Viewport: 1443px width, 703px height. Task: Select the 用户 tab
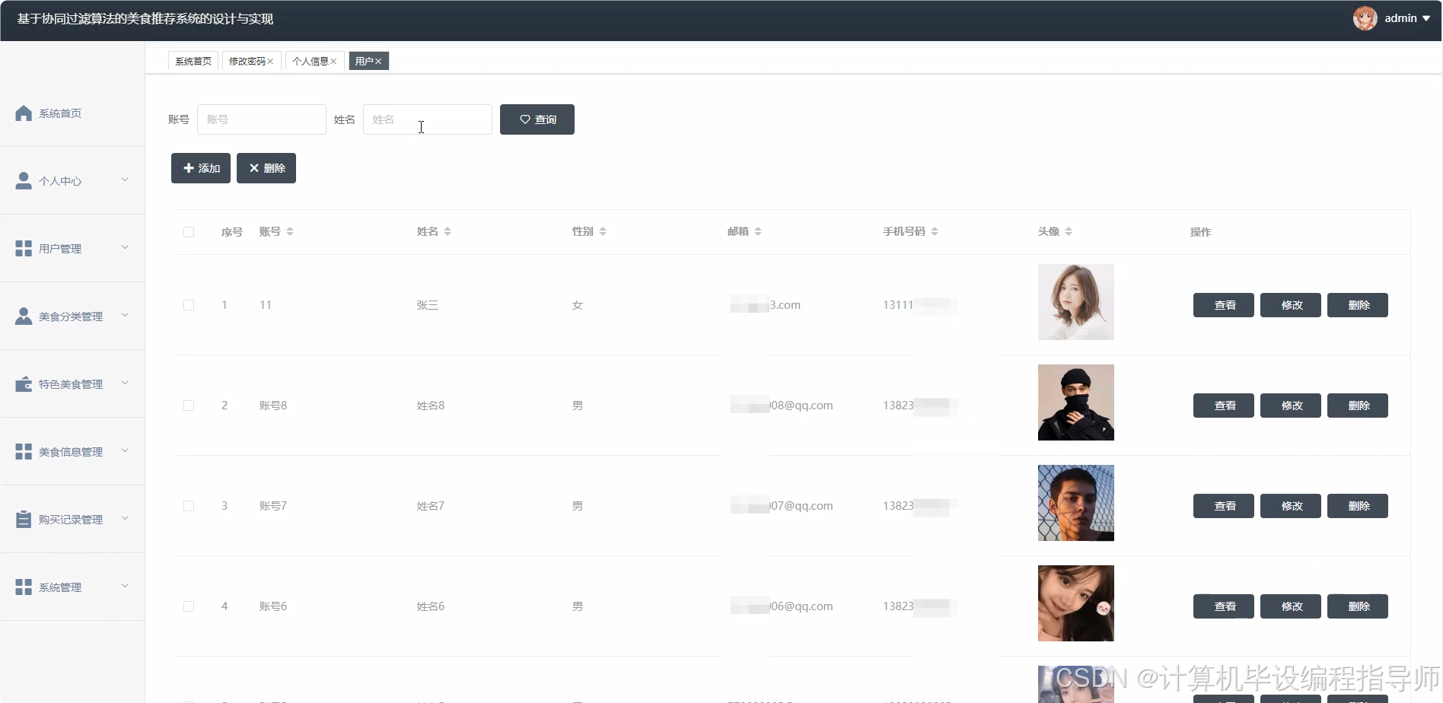point(364,61)
